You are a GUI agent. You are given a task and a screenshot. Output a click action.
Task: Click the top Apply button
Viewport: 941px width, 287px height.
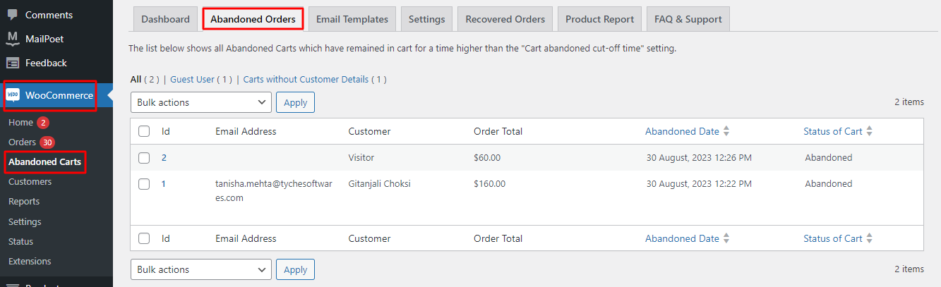coord(295,102)
